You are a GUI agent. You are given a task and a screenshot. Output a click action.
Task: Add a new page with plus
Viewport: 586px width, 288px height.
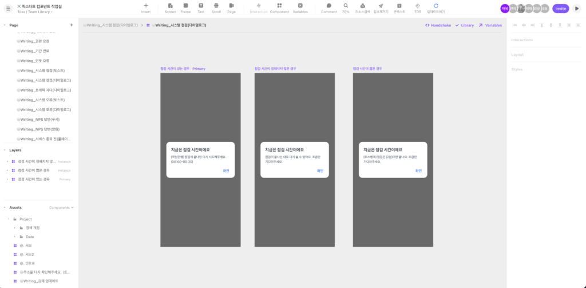point(72,25)
